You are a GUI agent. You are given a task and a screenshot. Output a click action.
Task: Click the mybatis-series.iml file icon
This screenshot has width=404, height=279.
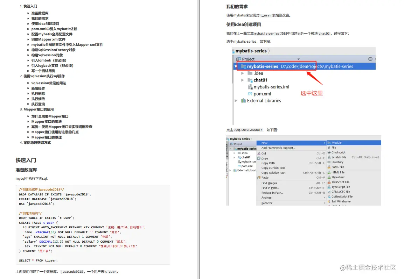[250, 87]
